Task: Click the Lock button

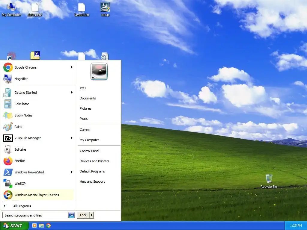Action: (x=83, y=215)
